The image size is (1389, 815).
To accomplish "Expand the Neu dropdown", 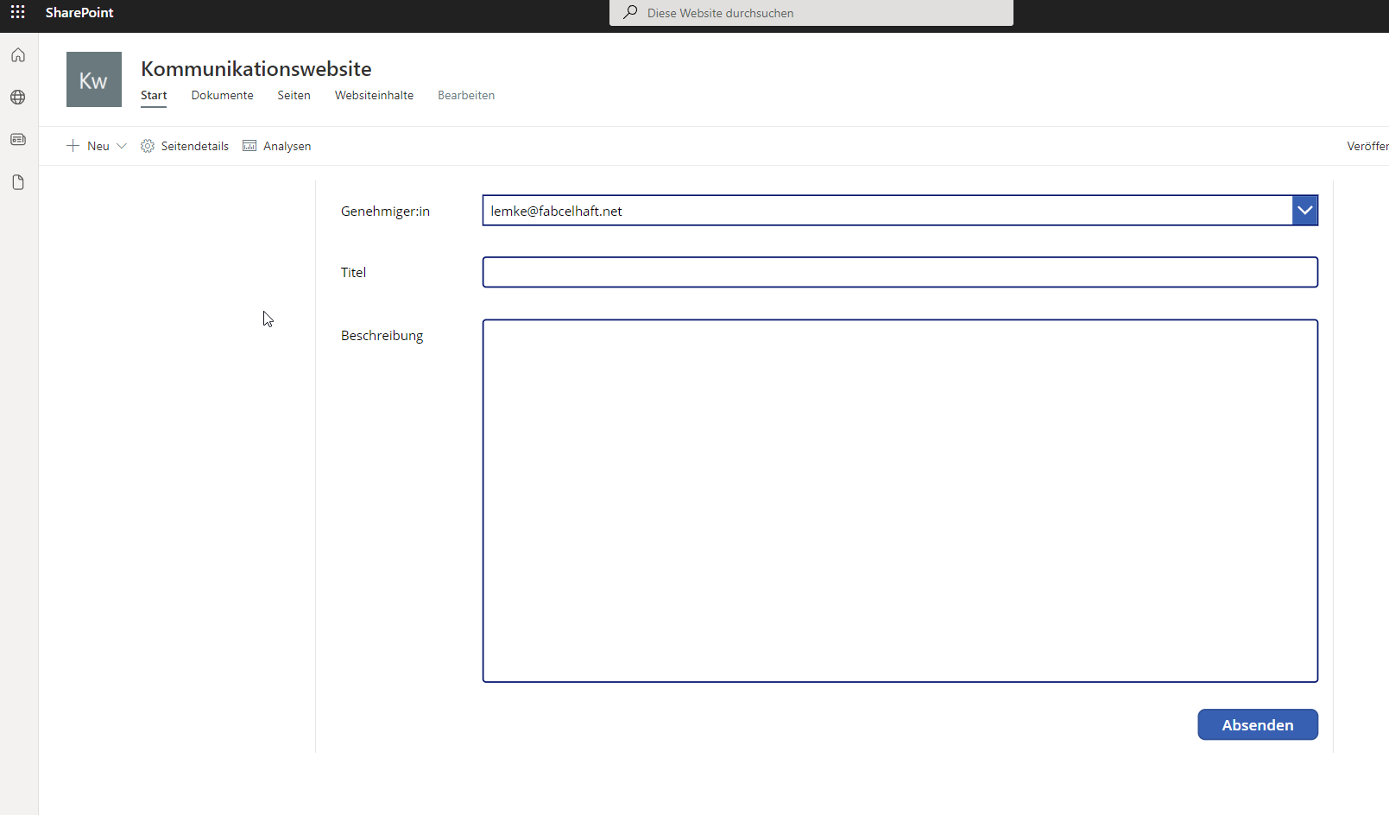I will 96,145.
